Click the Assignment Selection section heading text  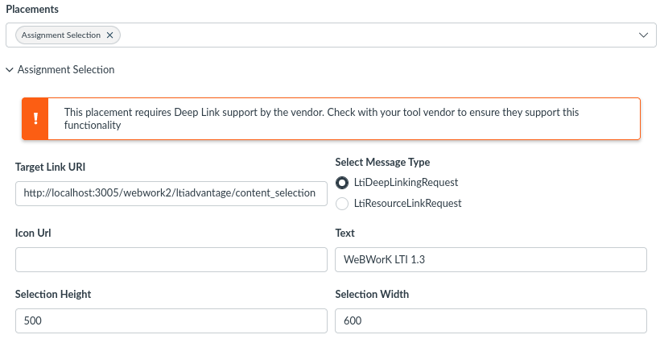tap(66, 69)
